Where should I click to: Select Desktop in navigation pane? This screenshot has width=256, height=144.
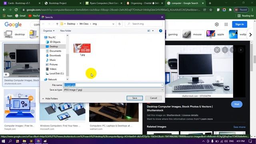click(x=52, y=46)
